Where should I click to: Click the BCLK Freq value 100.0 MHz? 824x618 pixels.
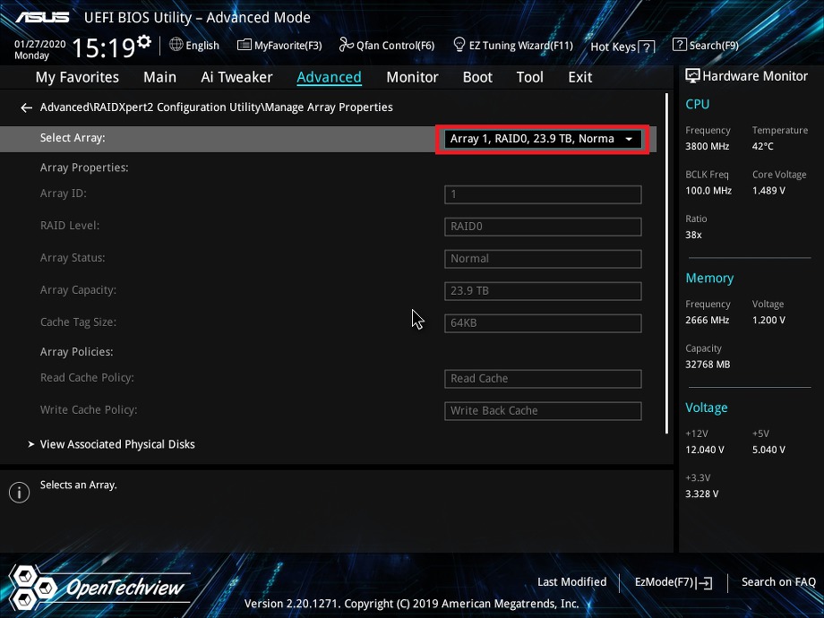click(708, 190)
